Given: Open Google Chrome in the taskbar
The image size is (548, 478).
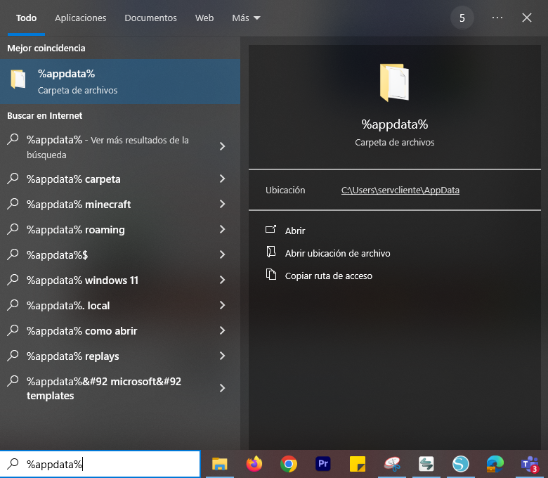Looking at the screenshot, I should [x=288, y=464].
